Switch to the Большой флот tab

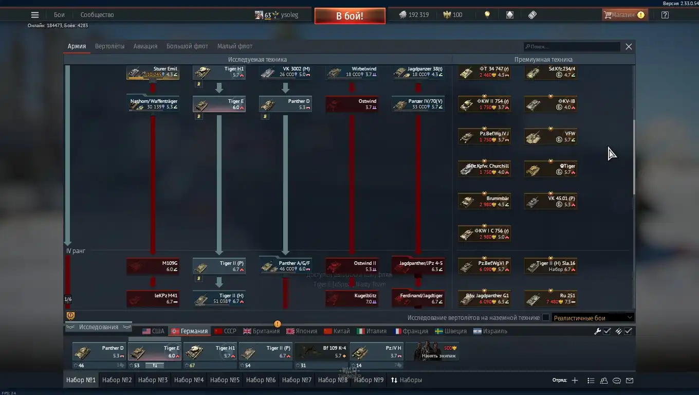187,46
